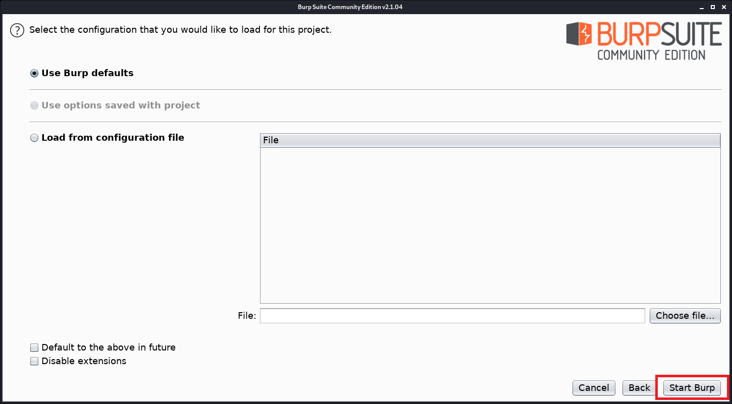732x404 pixels.
Task: Go Back to the previous step
Action: click(639, 388)
